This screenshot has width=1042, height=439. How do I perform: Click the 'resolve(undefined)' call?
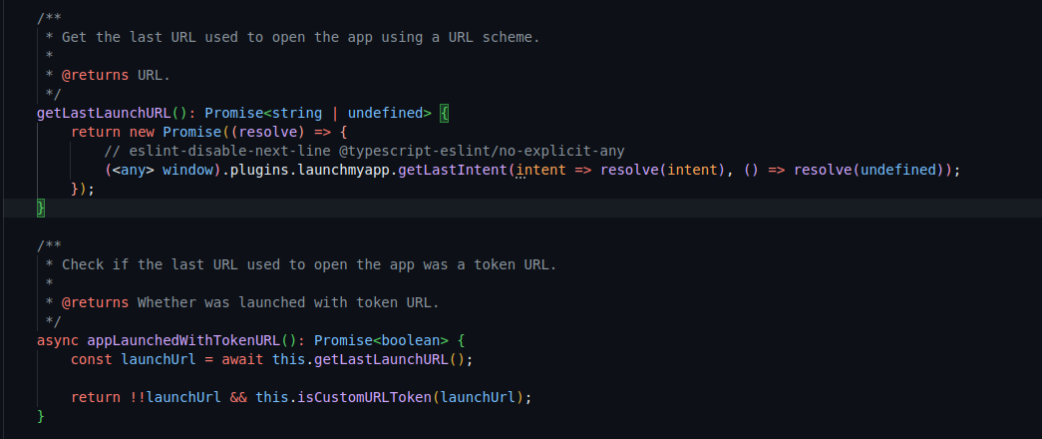(x=868, y=170)
